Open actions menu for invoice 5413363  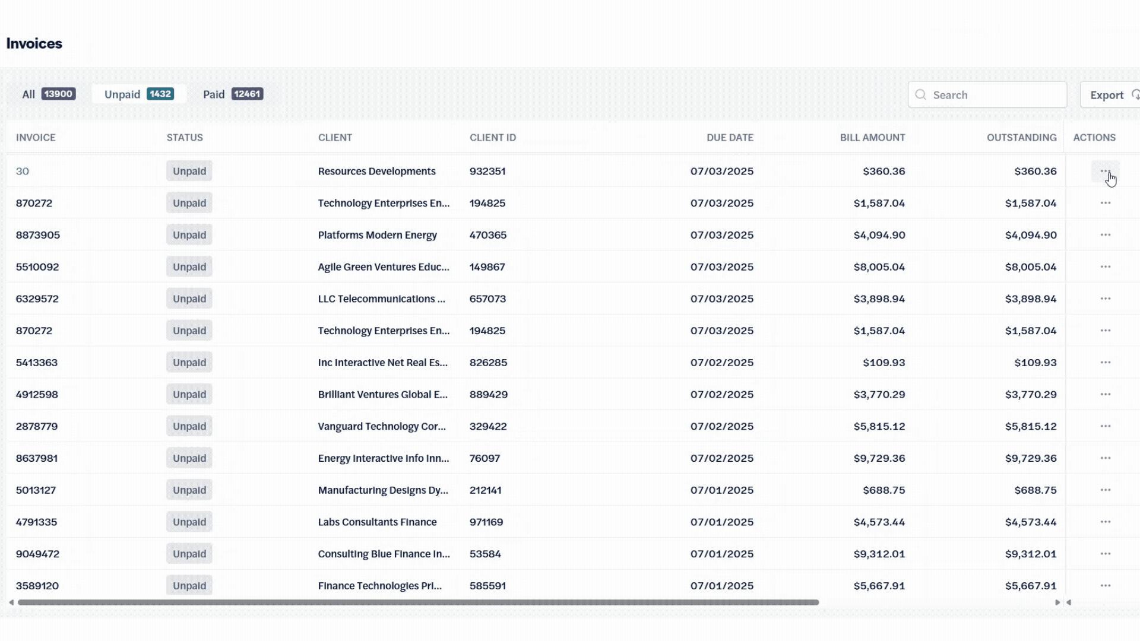1105,363
